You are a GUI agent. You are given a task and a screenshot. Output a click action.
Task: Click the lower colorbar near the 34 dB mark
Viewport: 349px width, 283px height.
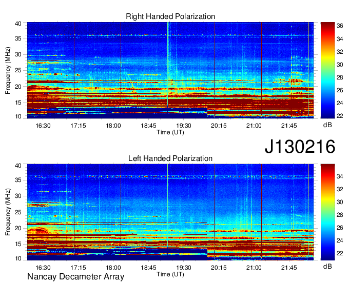point(327,176)
